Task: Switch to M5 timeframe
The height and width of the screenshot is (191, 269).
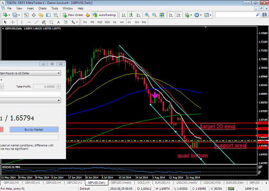Action: [x=92, y=22]
